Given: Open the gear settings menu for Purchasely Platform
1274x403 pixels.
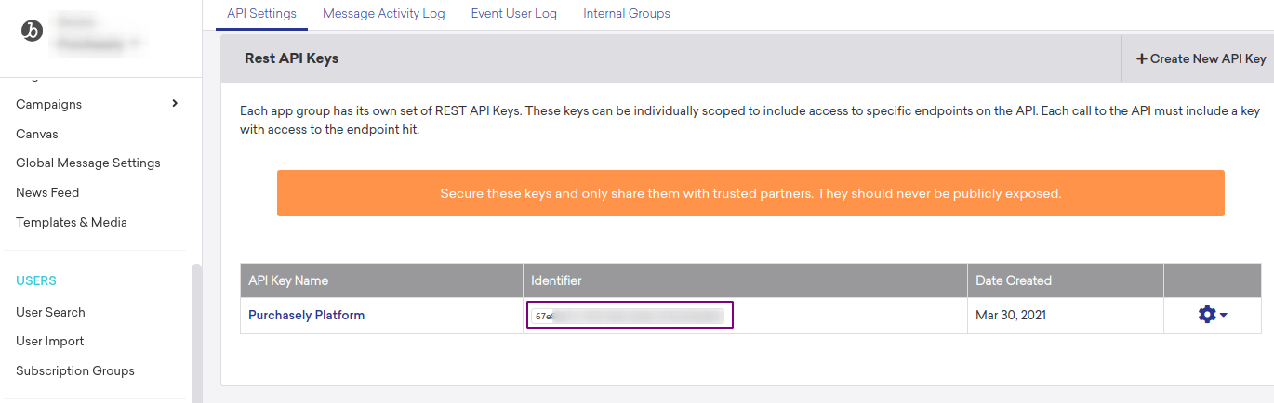Looking at the screenshot, I should (x=1207, y=315).
